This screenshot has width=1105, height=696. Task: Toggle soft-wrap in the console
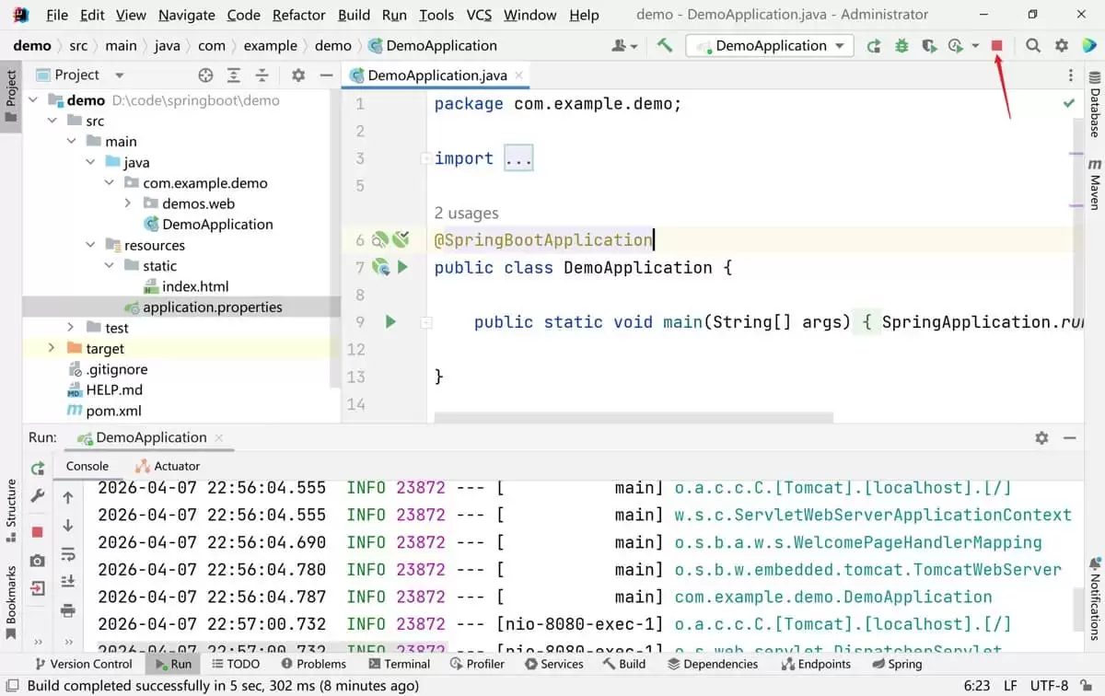pyautogui.click(x=68, y=554)
